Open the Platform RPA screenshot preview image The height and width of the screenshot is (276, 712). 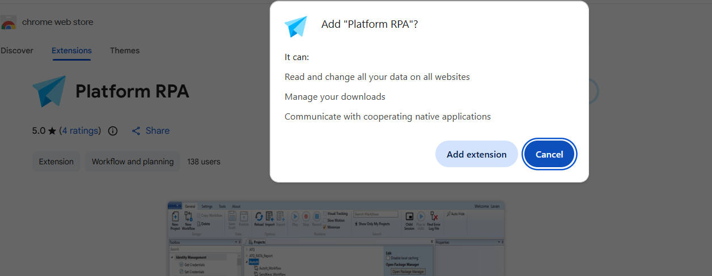pyautogui.click(x=336, y=239)
